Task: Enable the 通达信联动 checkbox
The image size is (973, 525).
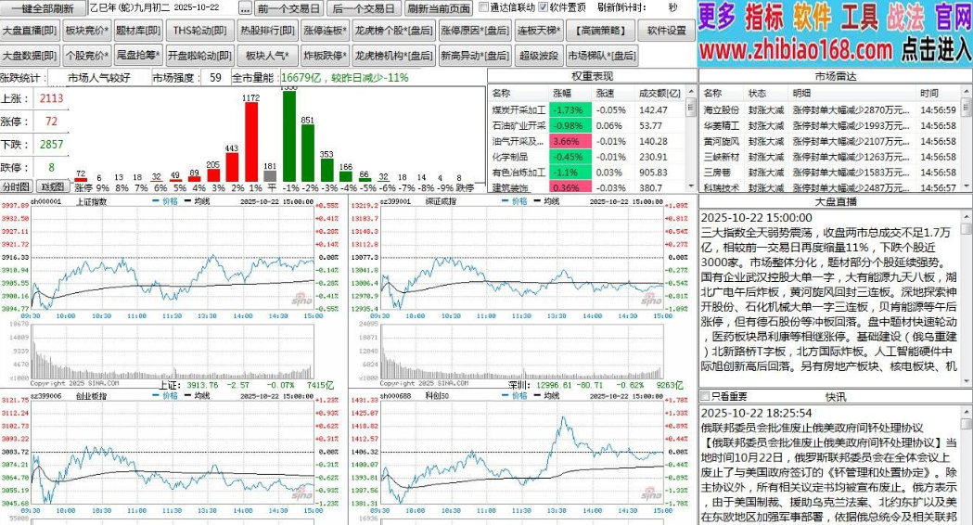Action: click(484, 8)
